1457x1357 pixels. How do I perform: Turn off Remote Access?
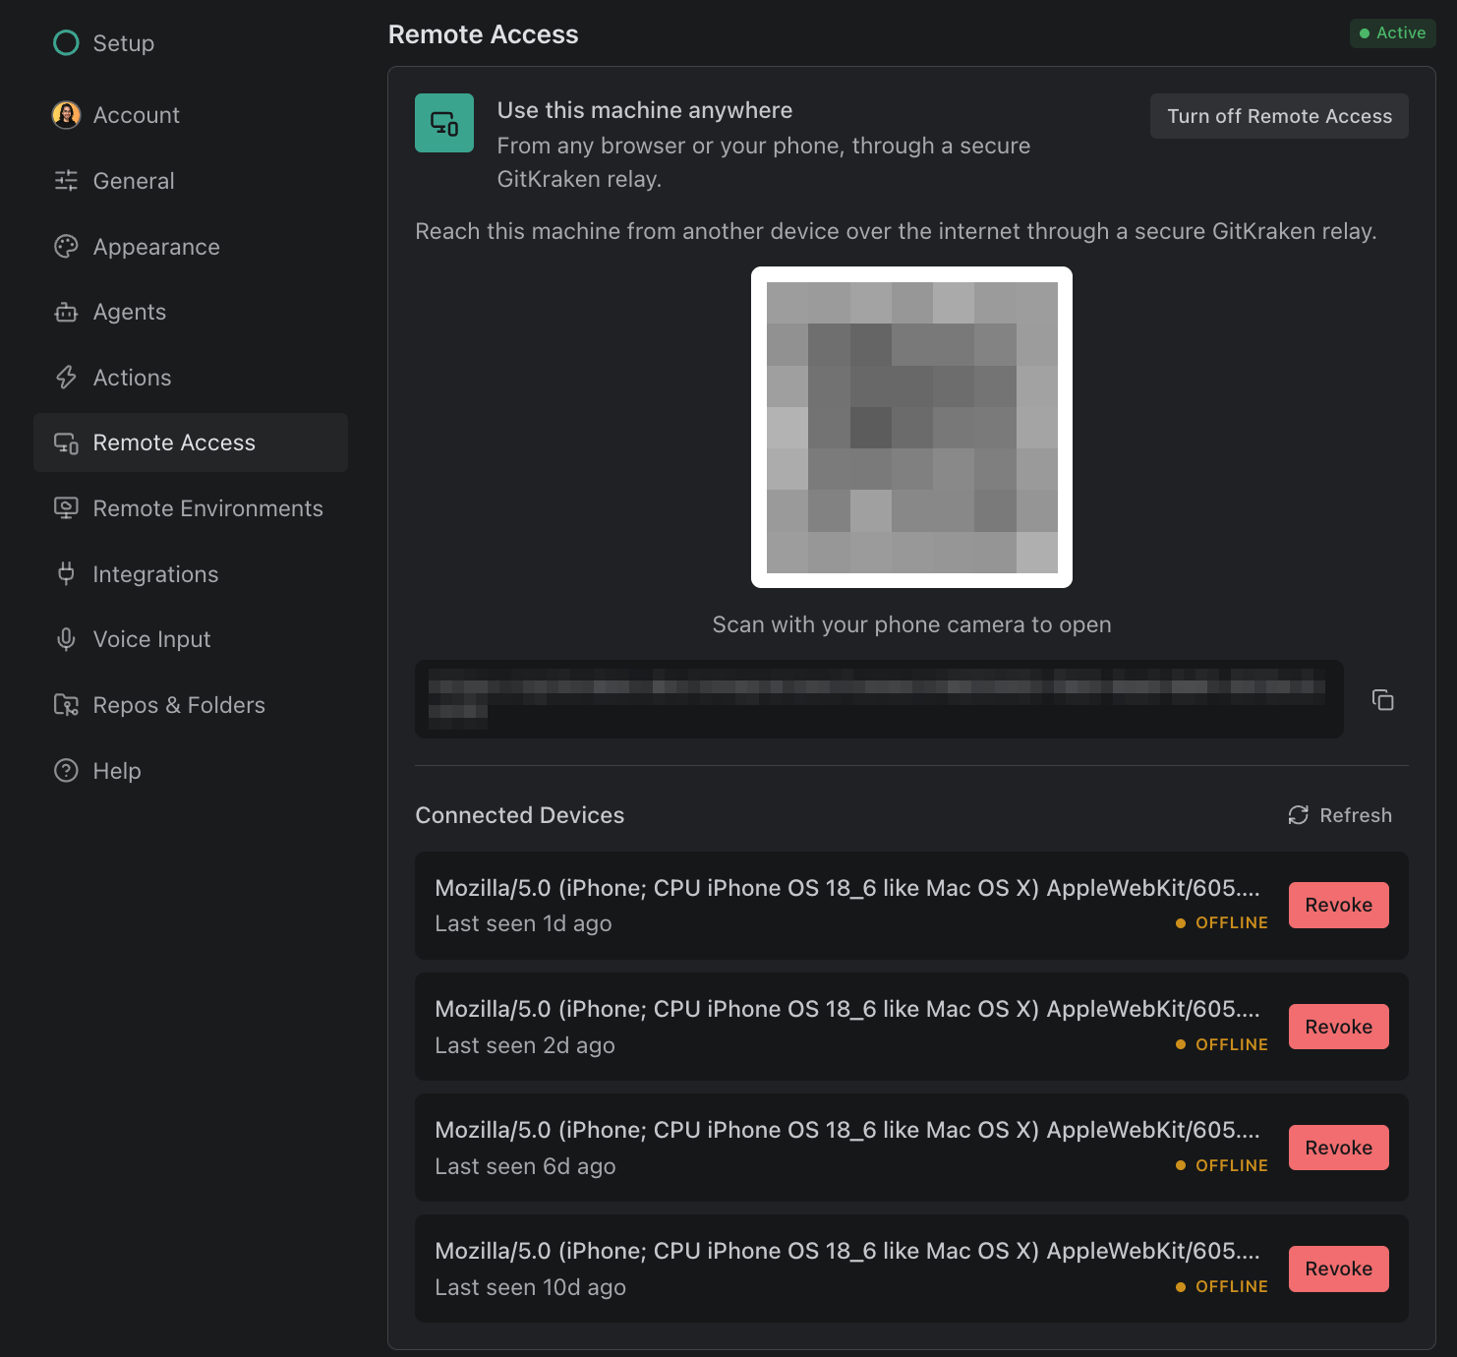pyautogui.click(x=1279, y=116)
